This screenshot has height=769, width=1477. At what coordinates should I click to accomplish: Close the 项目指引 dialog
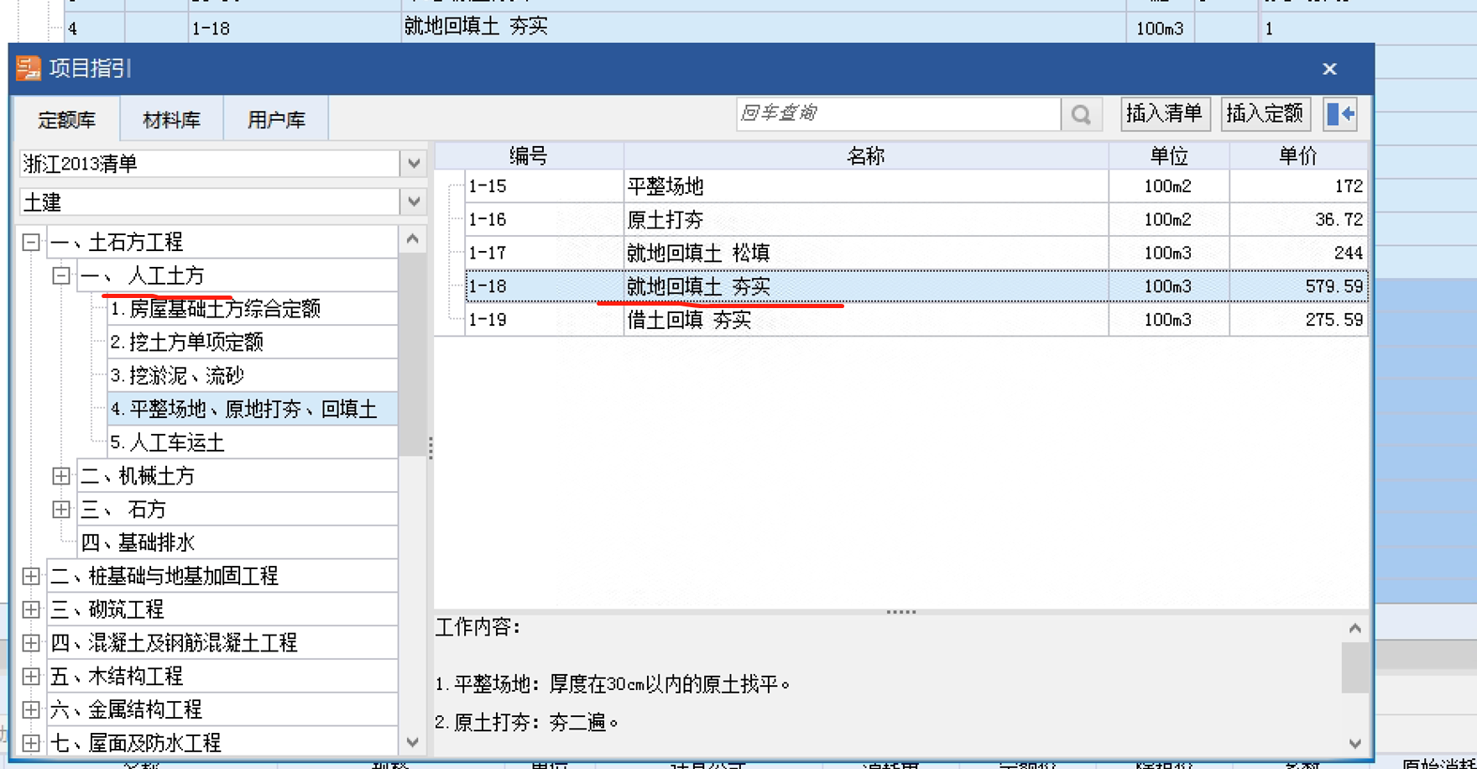[1329, 69]
